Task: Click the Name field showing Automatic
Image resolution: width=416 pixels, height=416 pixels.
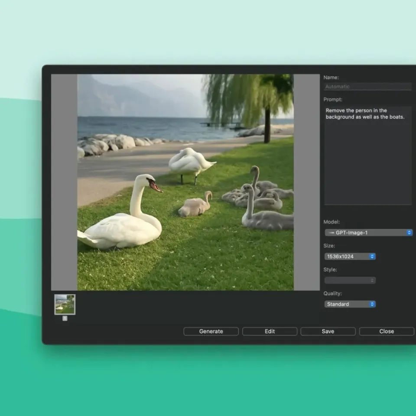Action: click(x=367, y=87)
